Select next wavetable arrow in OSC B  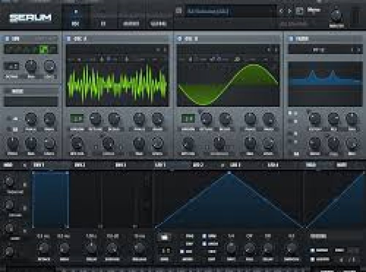click(276, 50)
